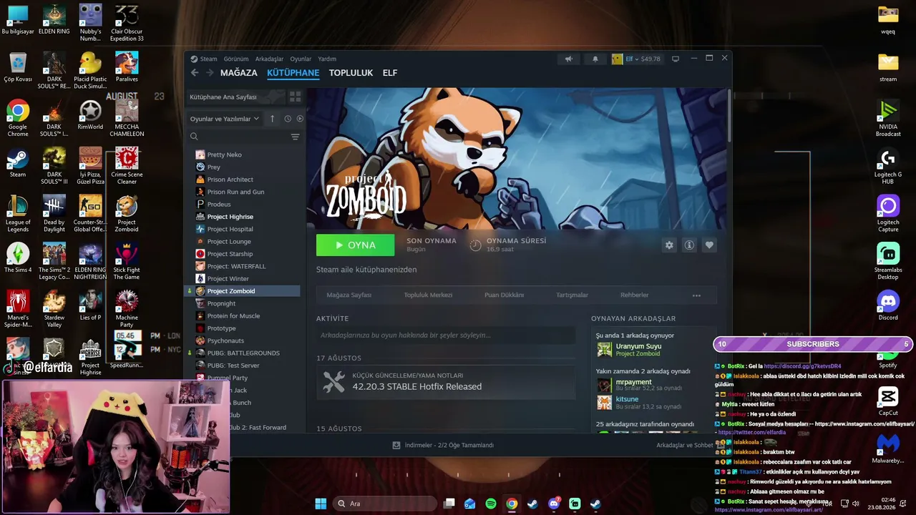This screenshot has height=515, width=916.
Task: Expand the Oyunlar ve Yazılımlar dropdown
Action: (224, 119)
